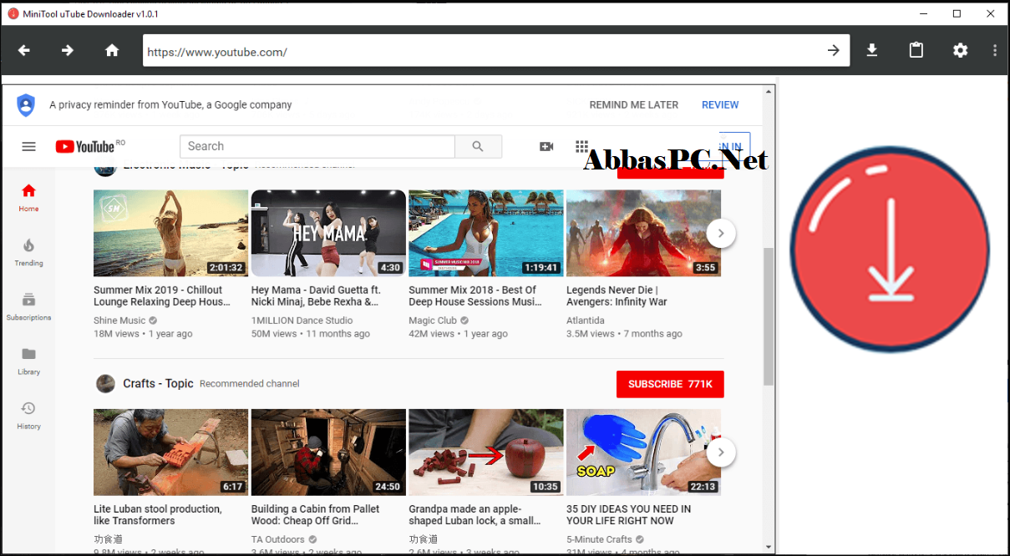Open the three-dot more menu
The height and width of the screenshot is (556, 1010).
click(995, 51)
